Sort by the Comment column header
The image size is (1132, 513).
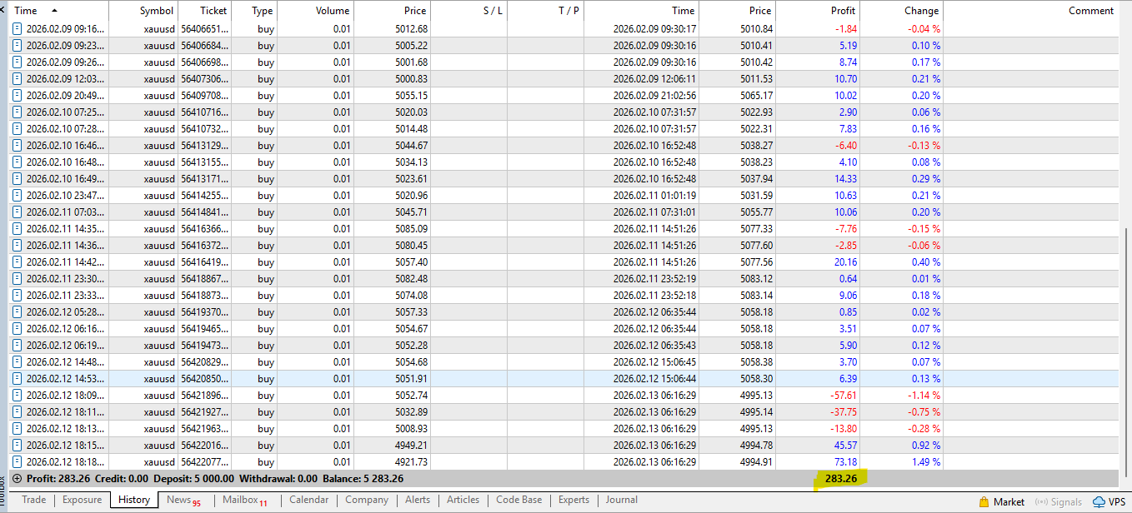[1032, 11]
